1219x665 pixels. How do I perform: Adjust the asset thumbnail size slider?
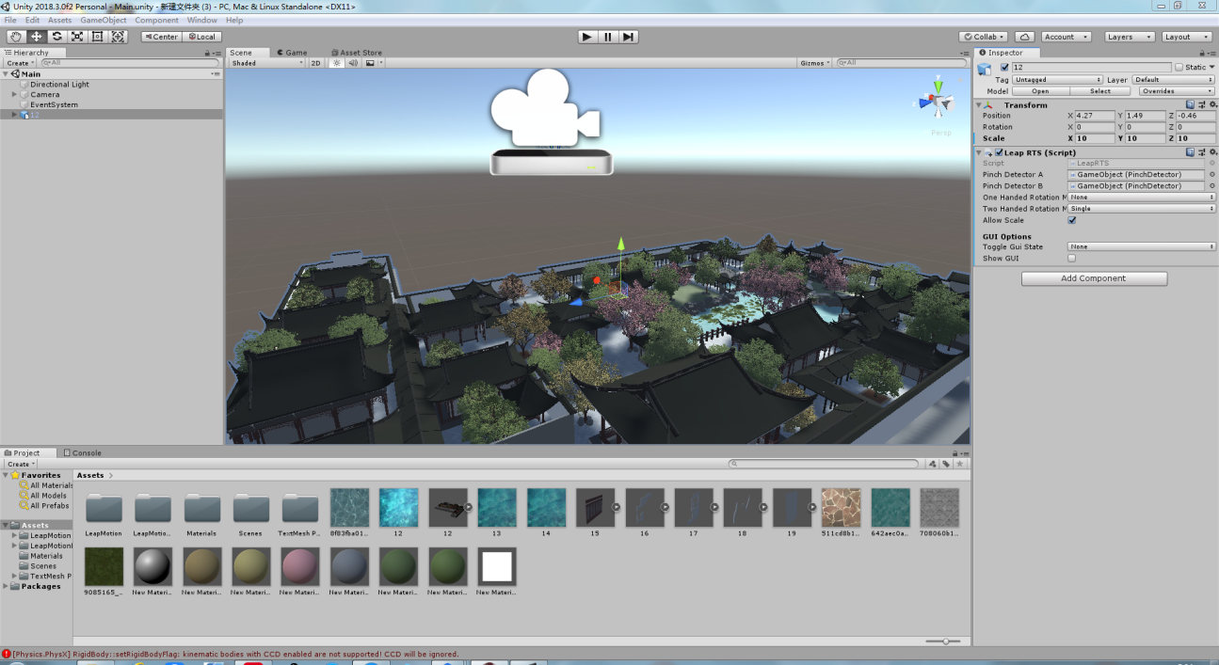943,641
